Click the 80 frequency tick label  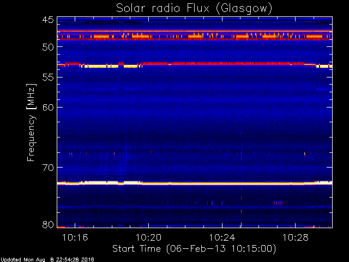click(48, 224)
